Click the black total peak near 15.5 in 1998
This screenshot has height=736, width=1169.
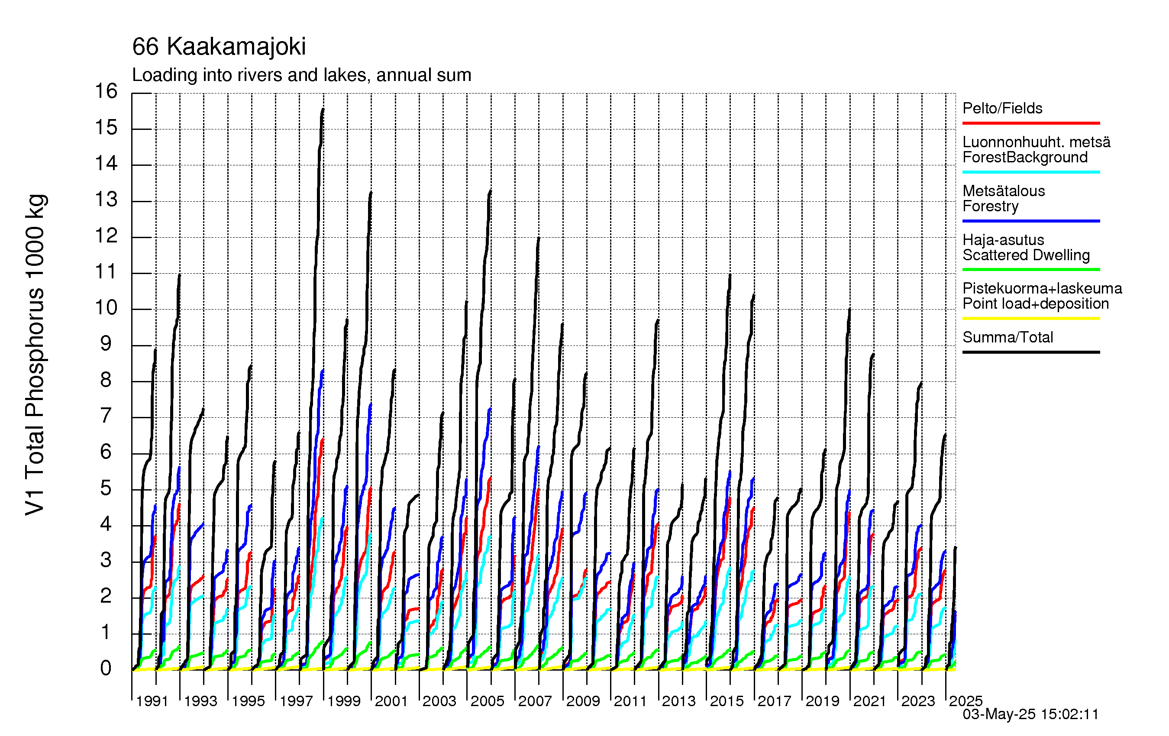click(323, 110)
